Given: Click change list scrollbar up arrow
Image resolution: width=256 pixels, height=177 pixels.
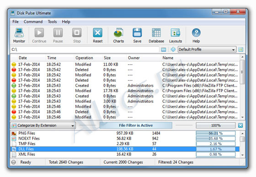Looking at the screenshot, I should 242,57.
